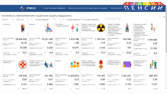Click the value 611 992

tap(49, 76)
